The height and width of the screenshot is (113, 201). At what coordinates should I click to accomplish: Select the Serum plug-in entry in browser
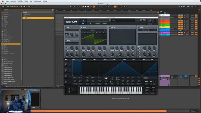pos(38,18)
